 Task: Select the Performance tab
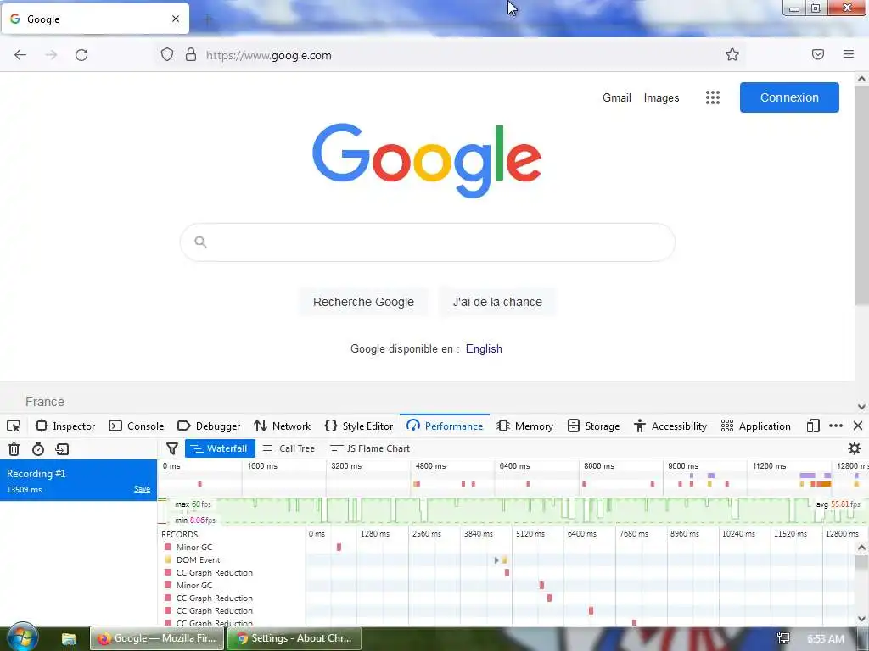pyautogui.click(x=445, y=426)
